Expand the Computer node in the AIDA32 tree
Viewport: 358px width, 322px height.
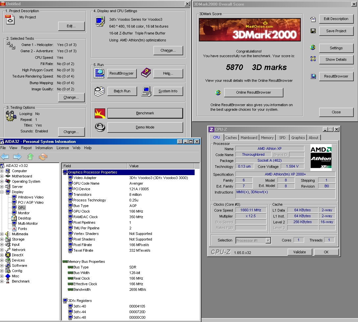click(x=2, y=171)
